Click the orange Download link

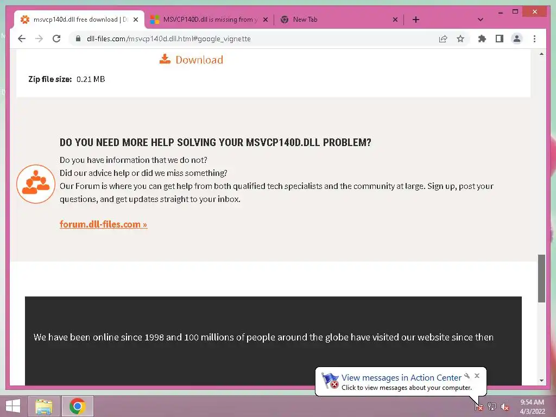(x=199, y=60)
